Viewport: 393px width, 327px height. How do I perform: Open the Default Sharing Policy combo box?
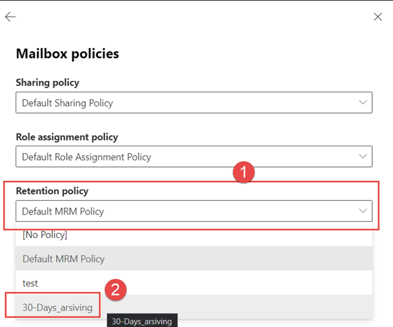coord(194,102)
